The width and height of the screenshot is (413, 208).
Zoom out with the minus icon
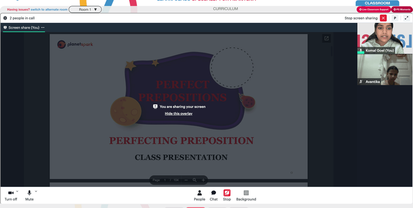[186, 180]
